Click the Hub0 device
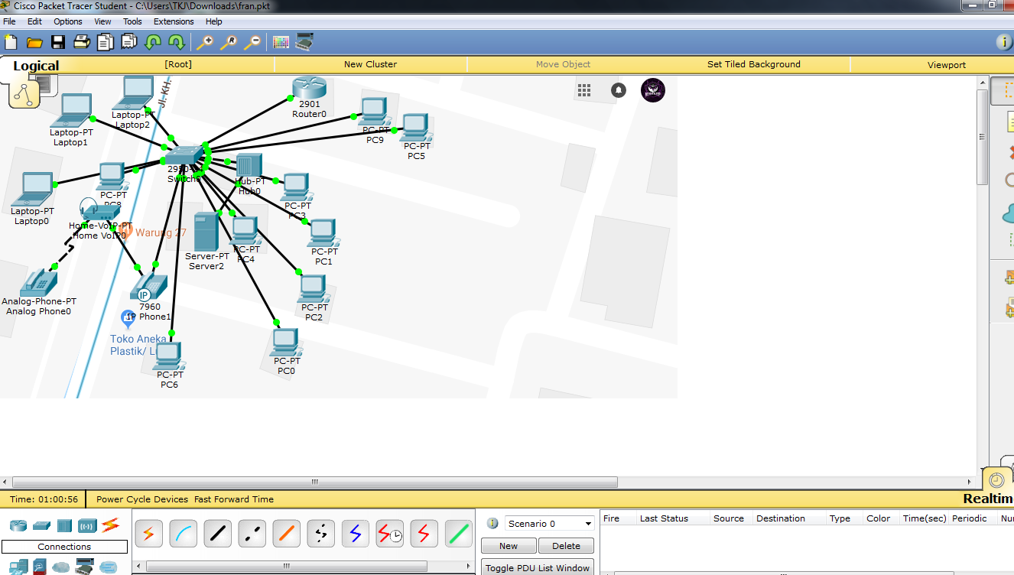The image size is (1014, 575). coord(249,166)
